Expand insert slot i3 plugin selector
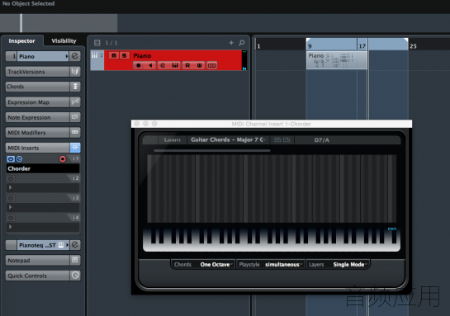Screen dimensions: 450x316 43,207
